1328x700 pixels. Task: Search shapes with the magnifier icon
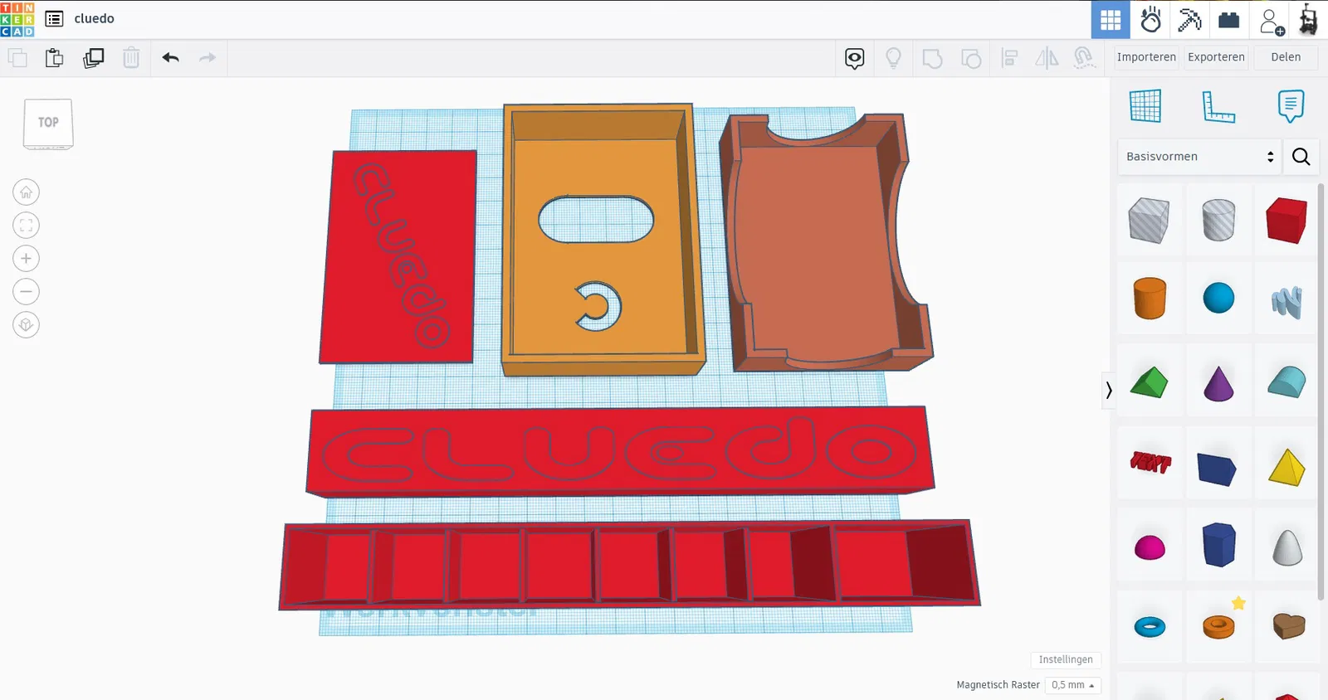(x=1301, y=157)
